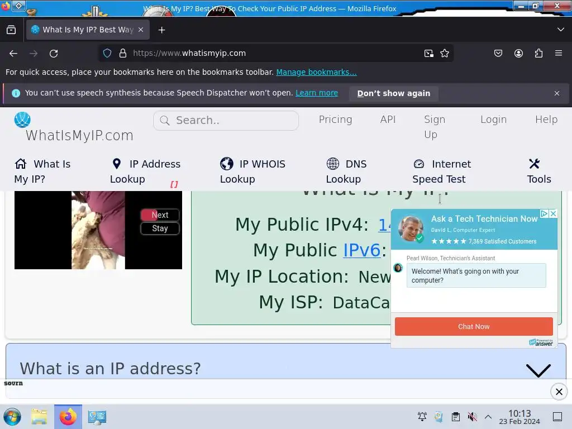Open the Help menu item
The height and width of the screenshot is (429, 572).
(x=546, y=120)
